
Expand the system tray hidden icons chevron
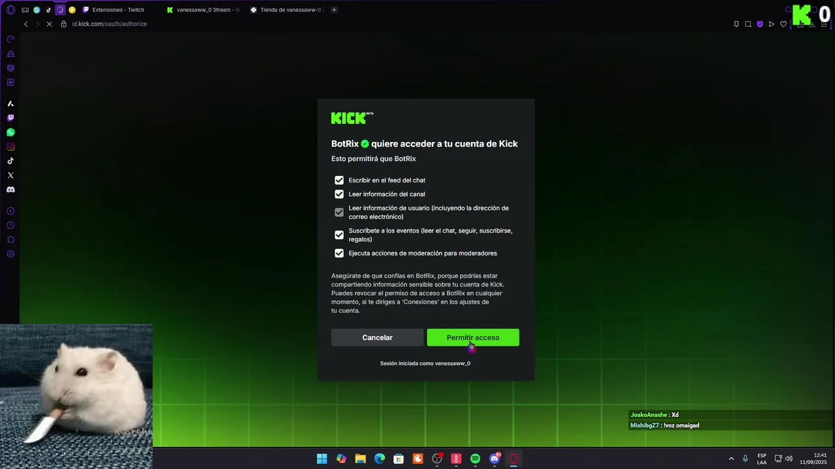(x=731, y=459)
